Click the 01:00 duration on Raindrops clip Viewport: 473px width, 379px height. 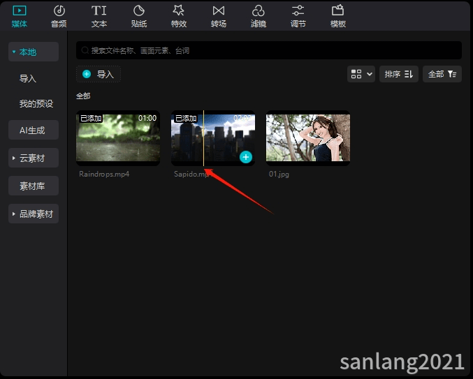147,118
